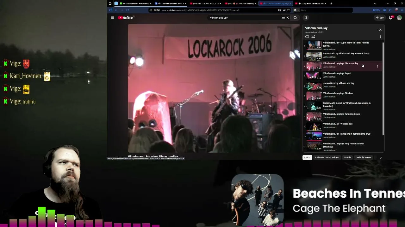Click the YouTube search input field
405x227 pixels.
coord(245,18)
